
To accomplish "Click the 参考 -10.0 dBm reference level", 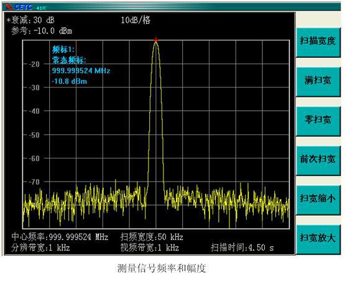I will pyautogui.click(x=42, y=31).
